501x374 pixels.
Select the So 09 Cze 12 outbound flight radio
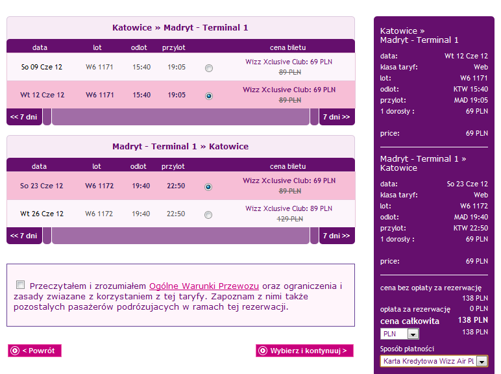(x=209, y=68)
